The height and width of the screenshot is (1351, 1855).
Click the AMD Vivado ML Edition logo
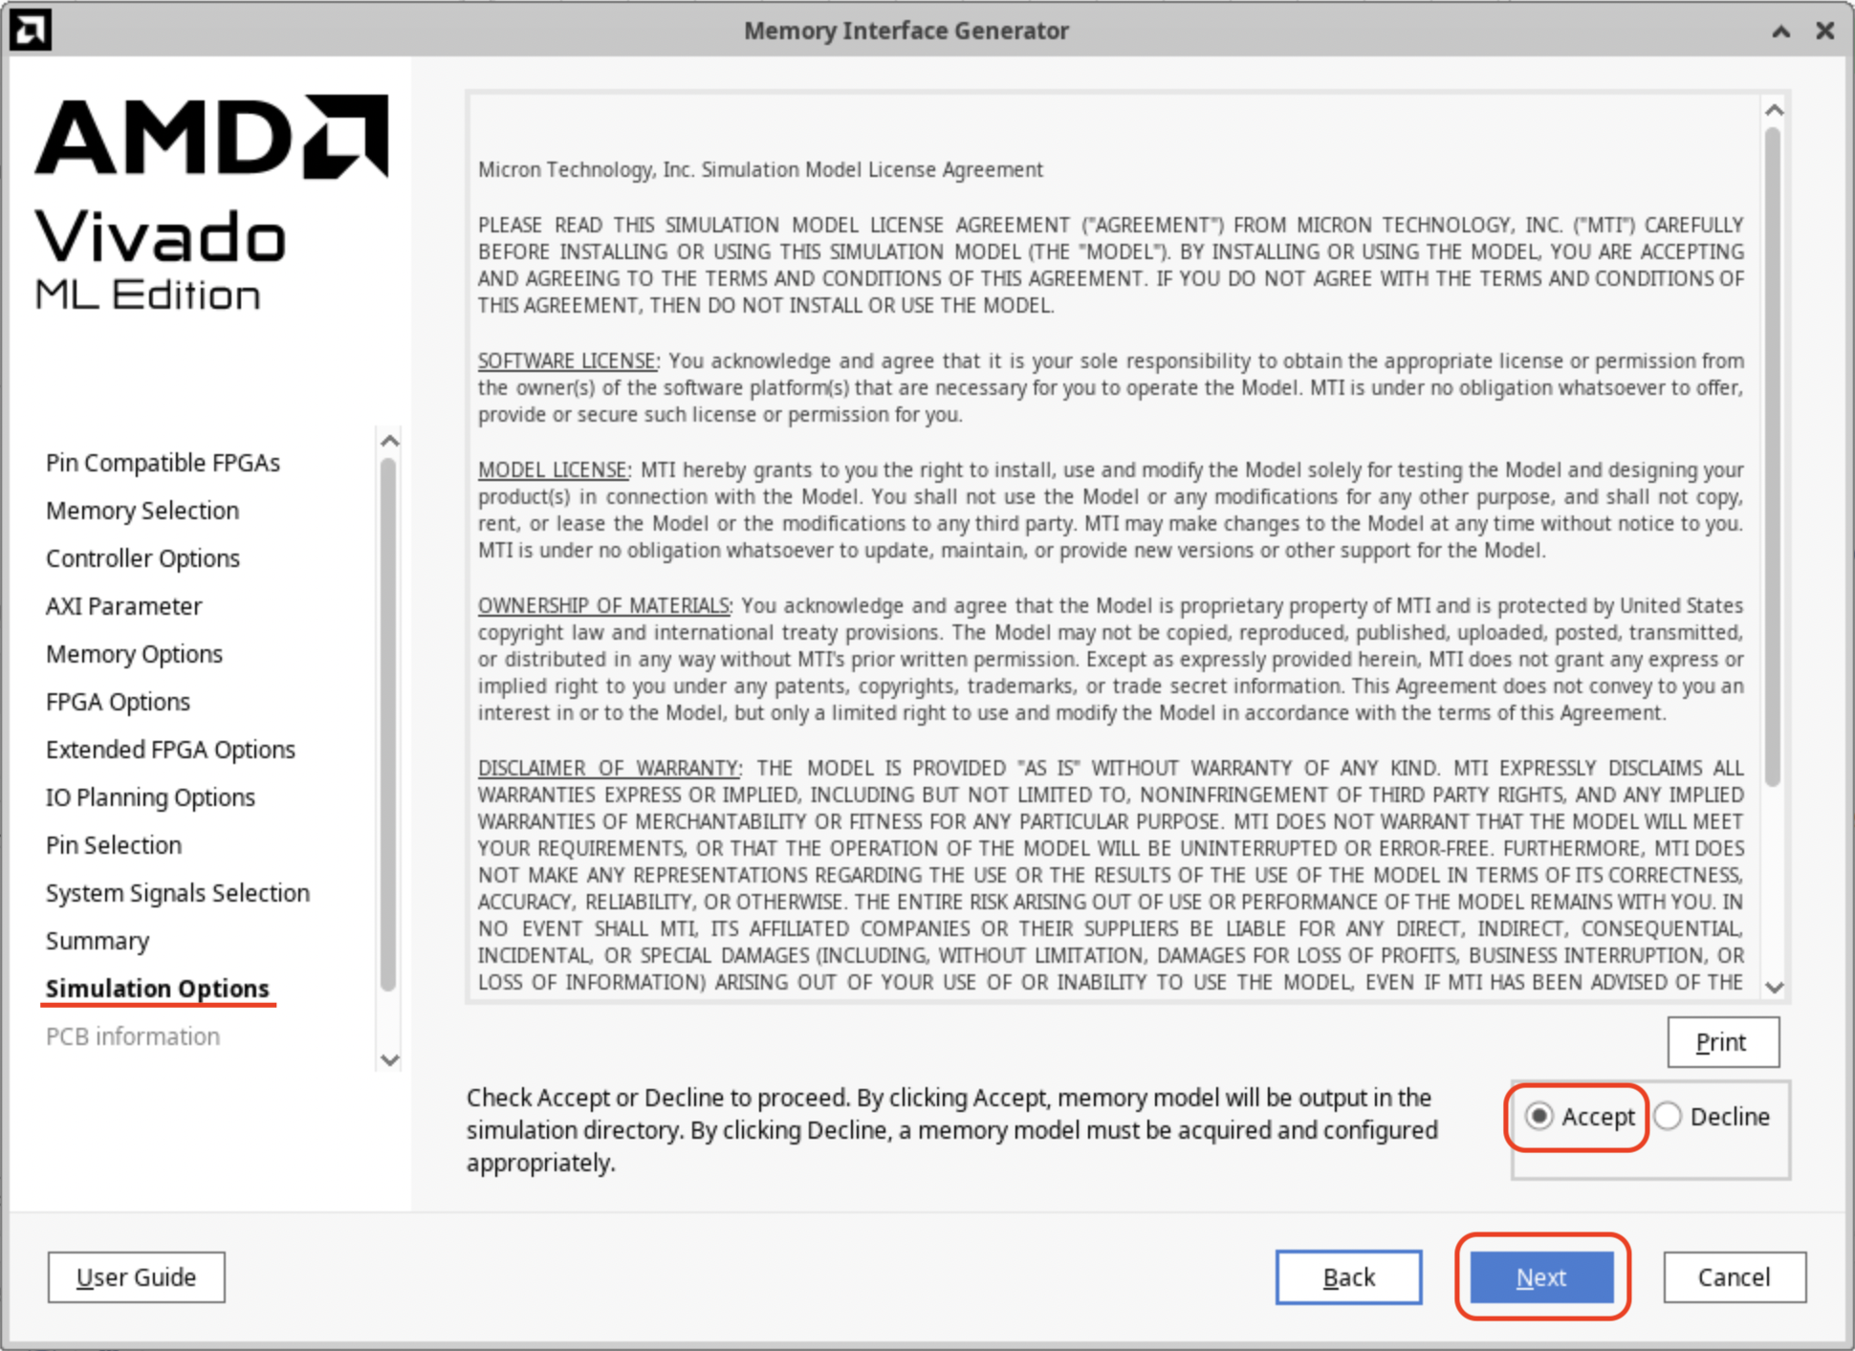tap(211, 203)
